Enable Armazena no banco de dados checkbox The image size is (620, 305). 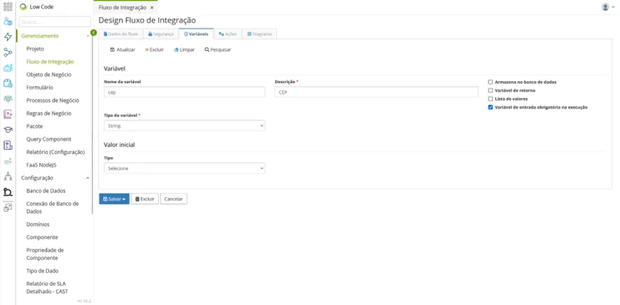[x=491, y=82]
